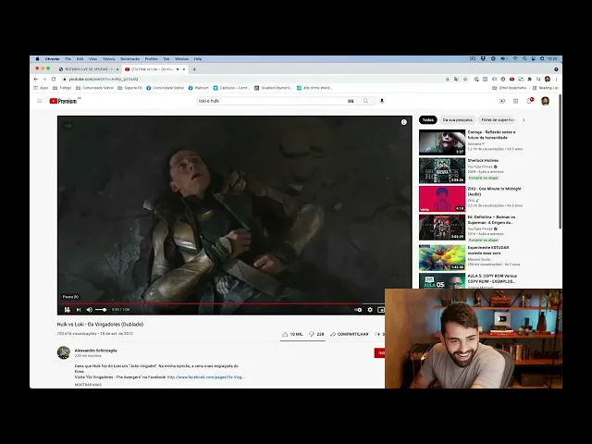Open the create video camera icon

502,101
